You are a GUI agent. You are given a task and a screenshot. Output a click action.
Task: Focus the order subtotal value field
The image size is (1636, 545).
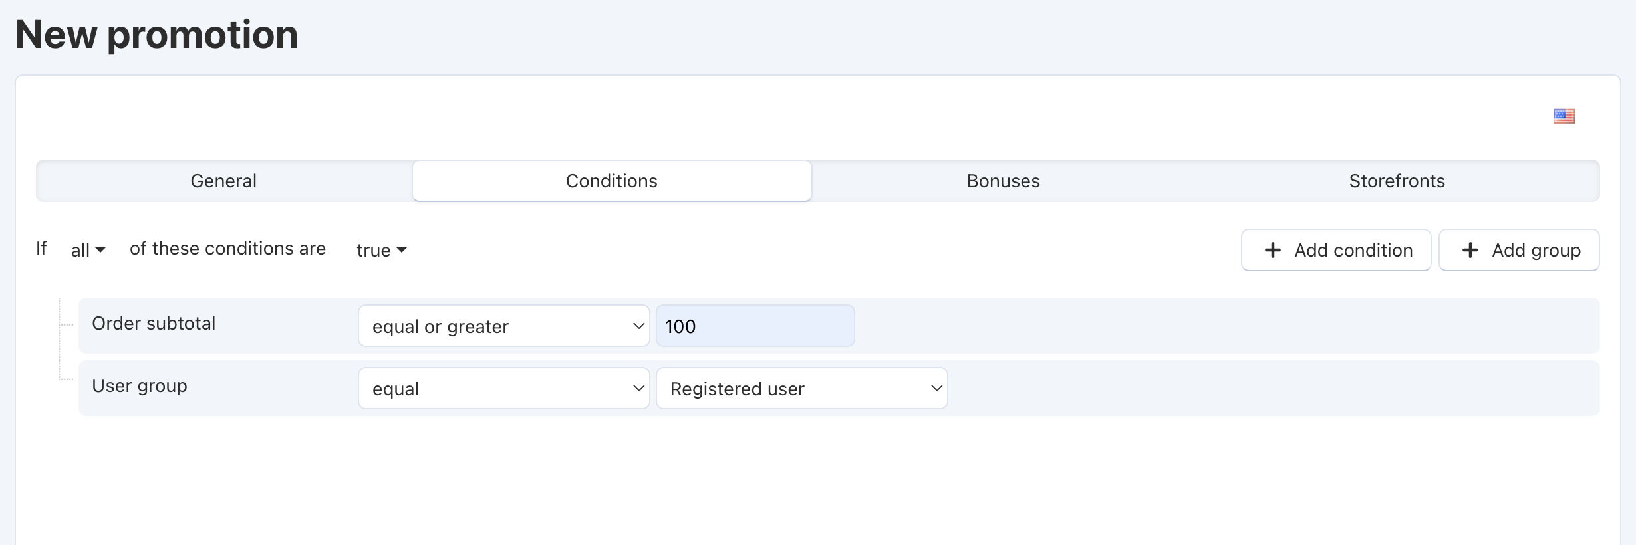tap(755, 326)
